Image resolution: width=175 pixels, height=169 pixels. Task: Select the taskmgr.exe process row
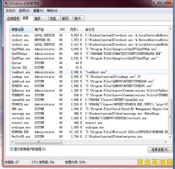[89, 77]
